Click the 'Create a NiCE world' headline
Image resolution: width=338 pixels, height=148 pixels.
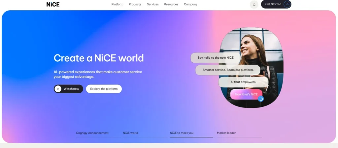coord(98,58)
